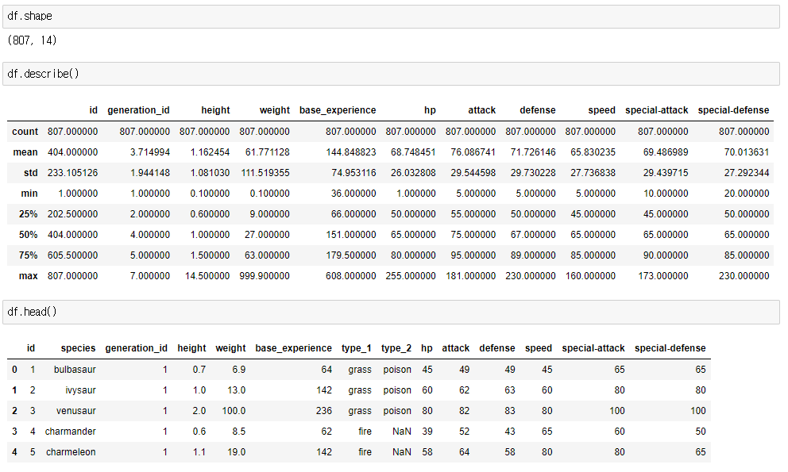
Task: Click the max attack value 181.000000
Action: (x=471, y=276)
